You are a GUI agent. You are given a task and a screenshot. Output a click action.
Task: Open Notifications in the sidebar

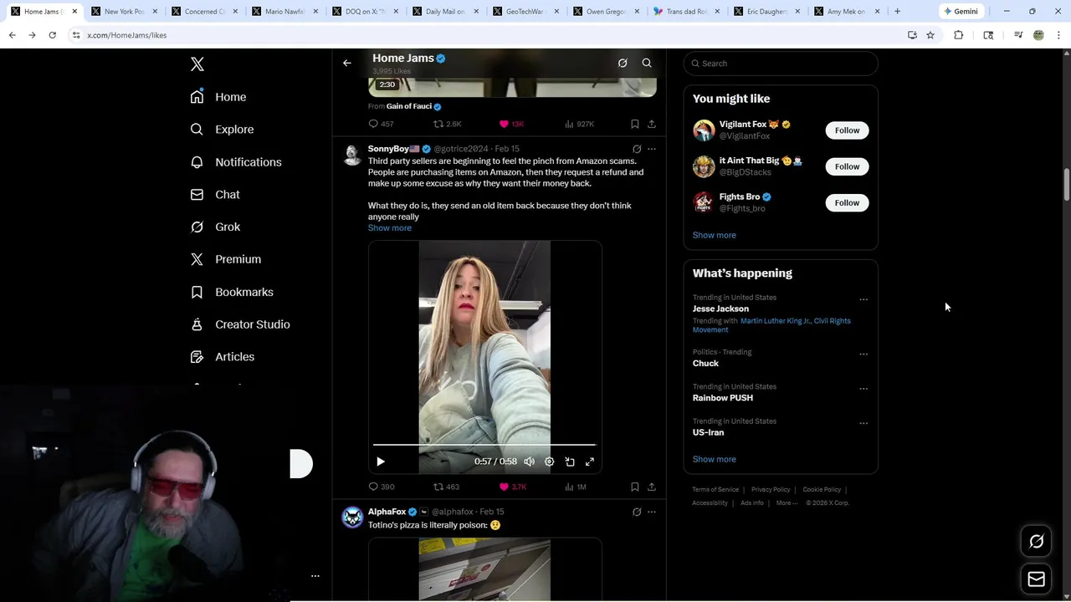click(236, 162)
